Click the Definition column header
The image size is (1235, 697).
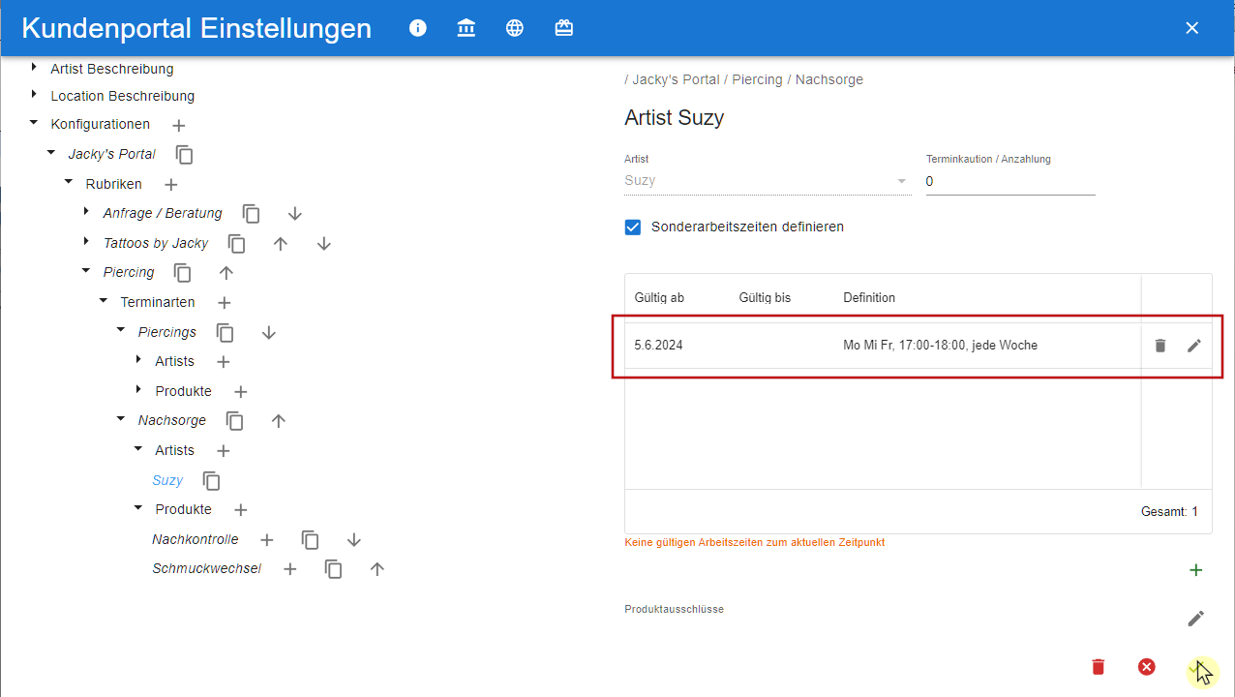(869, 298)
